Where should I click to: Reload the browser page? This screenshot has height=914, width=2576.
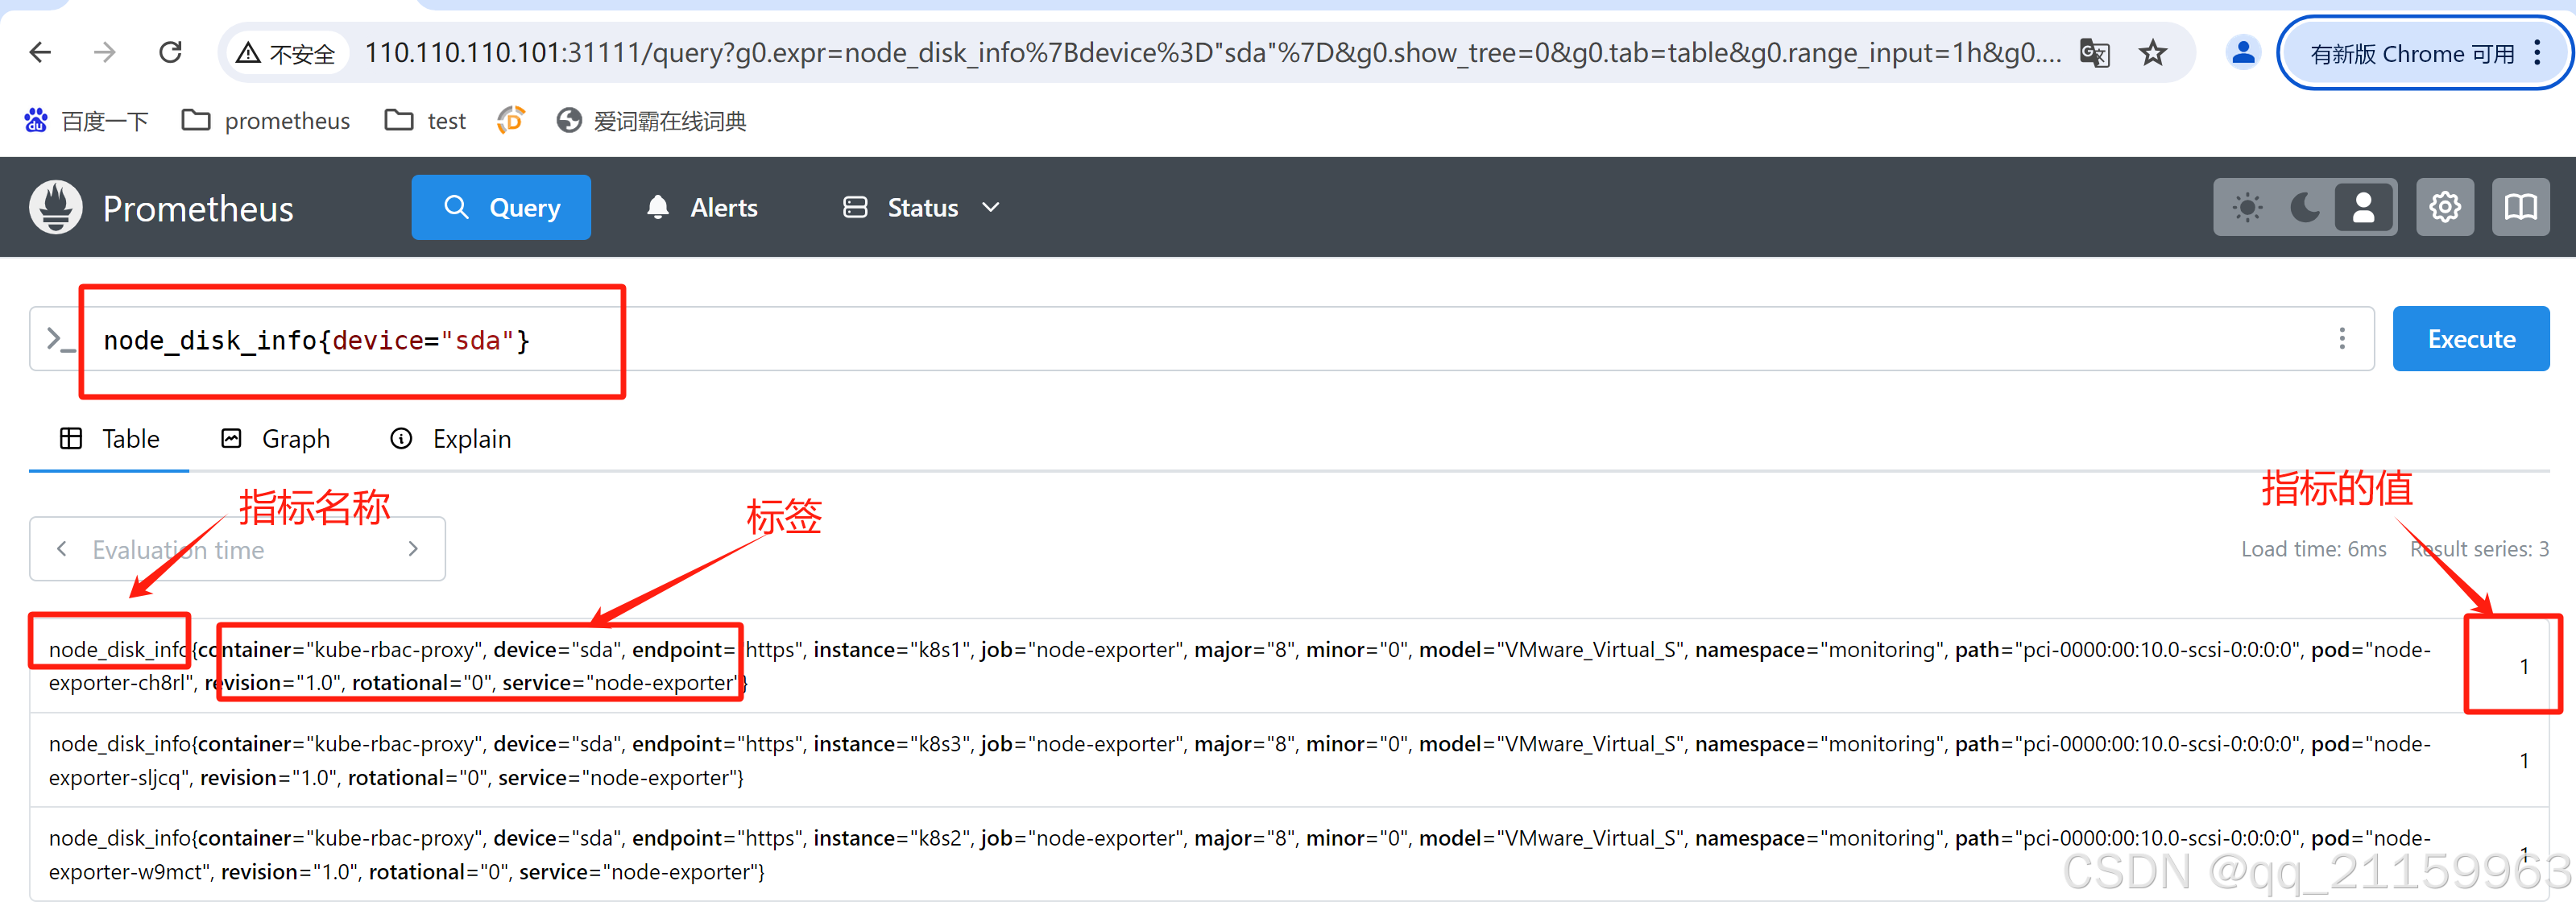click(x=171, y=52)
